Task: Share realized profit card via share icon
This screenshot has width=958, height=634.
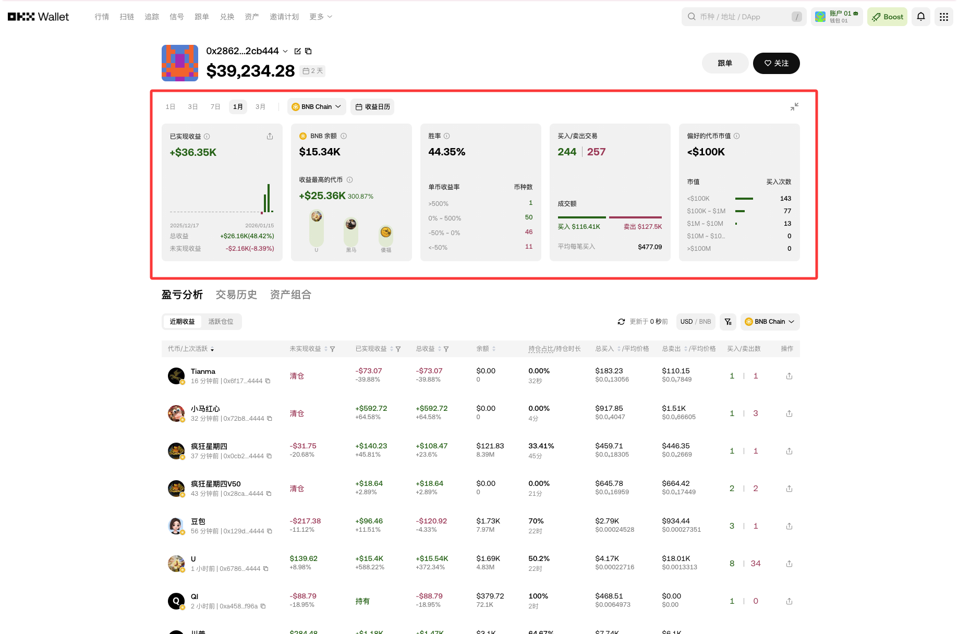Action: [270, 137]
